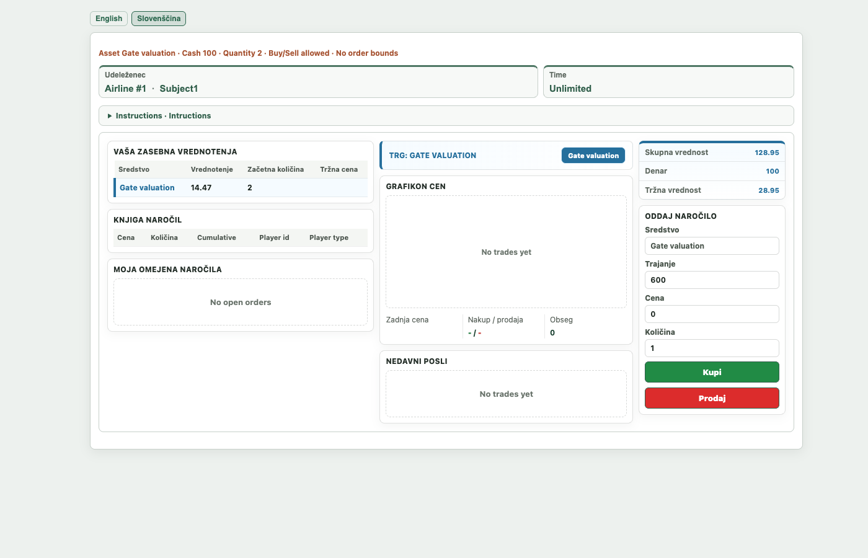The image size is (868, 558).
Task: Switch language to English
Action: tap(108, 19)
